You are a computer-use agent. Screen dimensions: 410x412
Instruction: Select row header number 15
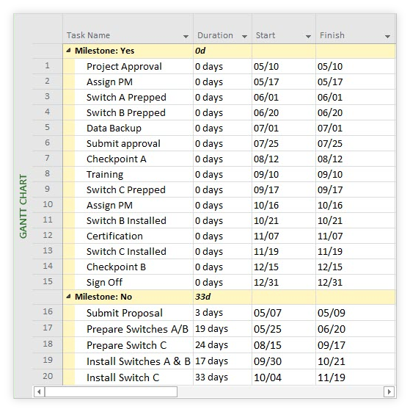click(48, 281)
